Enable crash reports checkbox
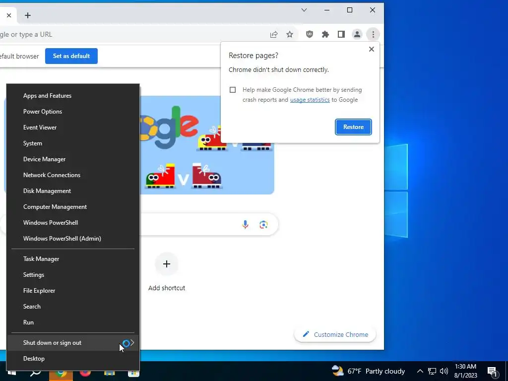The height and width of the screenshot is (381, 508). 233,90
